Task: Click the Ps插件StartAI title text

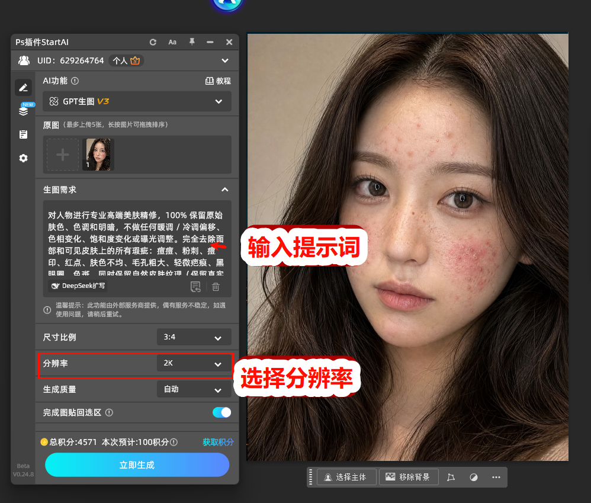Action: (42, 42)
